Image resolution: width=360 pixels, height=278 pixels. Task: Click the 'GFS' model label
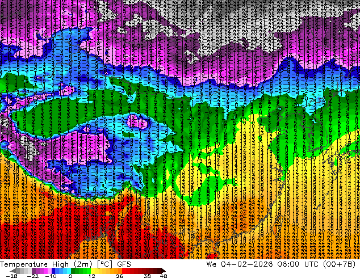[x=124, y=264]
